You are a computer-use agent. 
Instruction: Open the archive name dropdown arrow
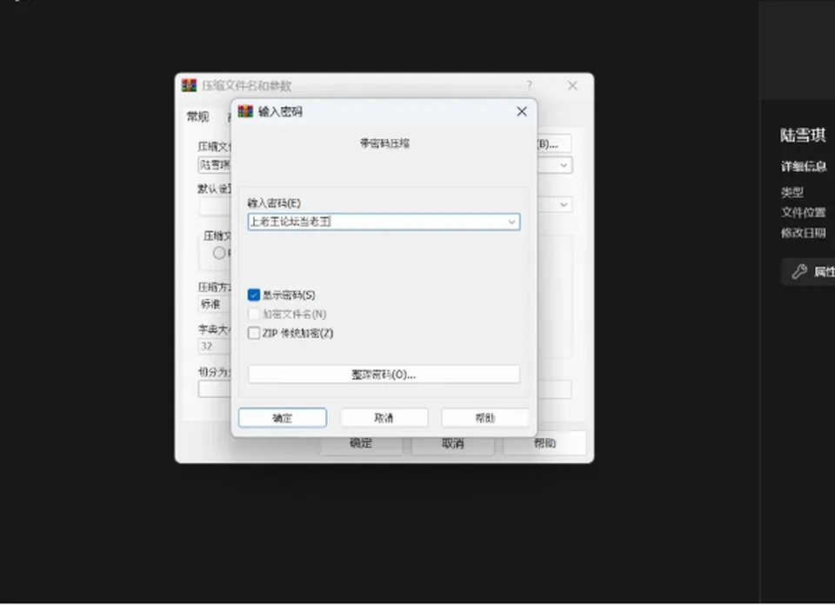(x=564, y=165)
